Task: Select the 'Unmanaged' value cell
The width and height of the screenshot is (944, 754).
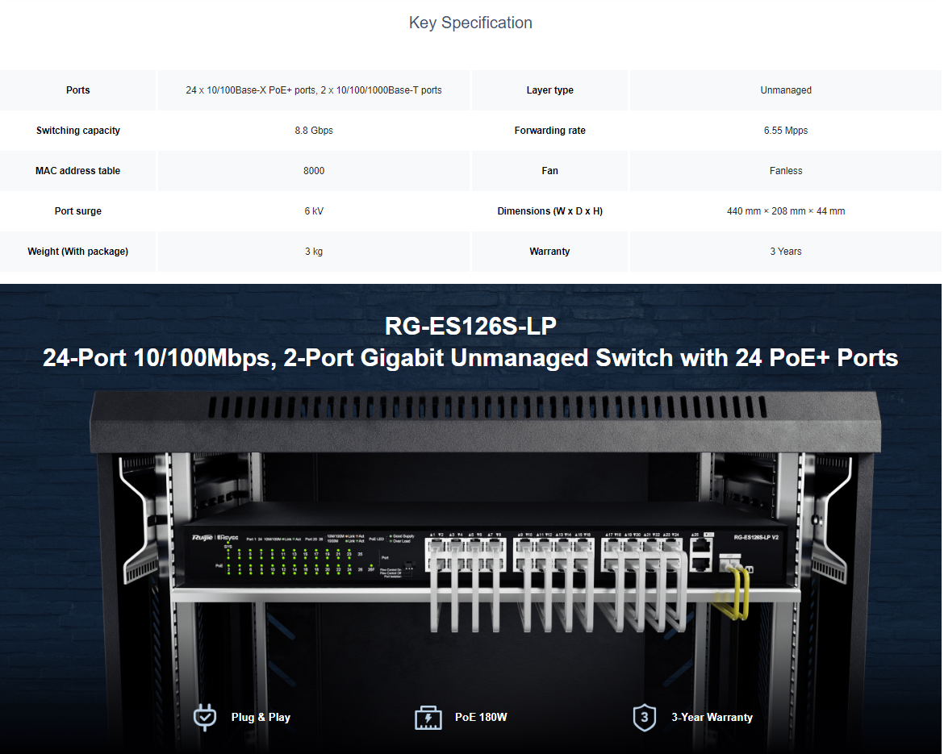Action: [x=786, y=90]
